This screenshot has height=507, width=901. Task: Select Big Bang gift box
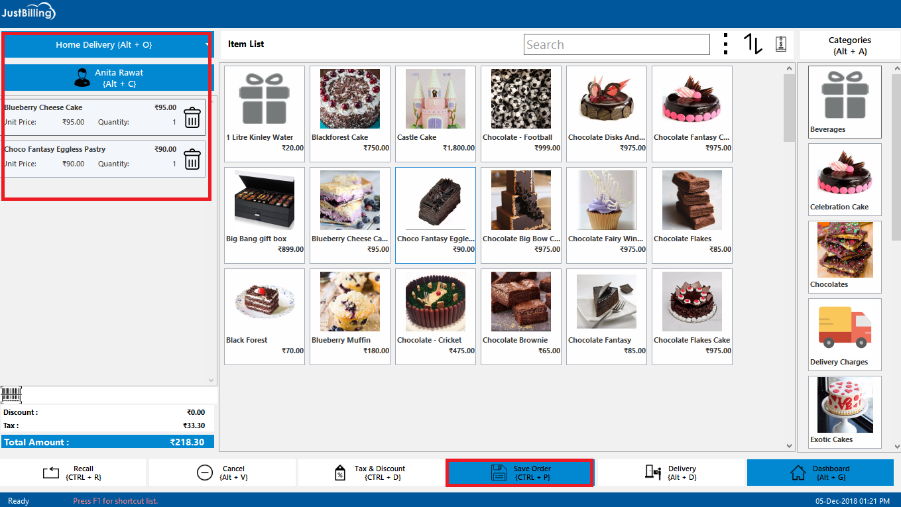click(265, 215)
